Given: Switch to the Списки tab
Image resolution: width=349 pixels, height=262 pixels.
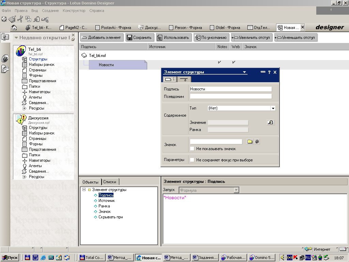Looking at the screenshot, I should (x=109, y=182).
